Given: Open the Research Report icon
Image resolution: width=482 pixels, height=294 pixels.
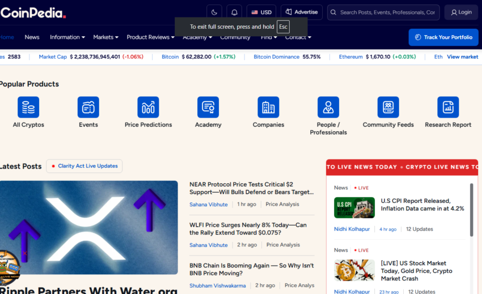Looking at the screenshot, I should (x=448, y=107).
